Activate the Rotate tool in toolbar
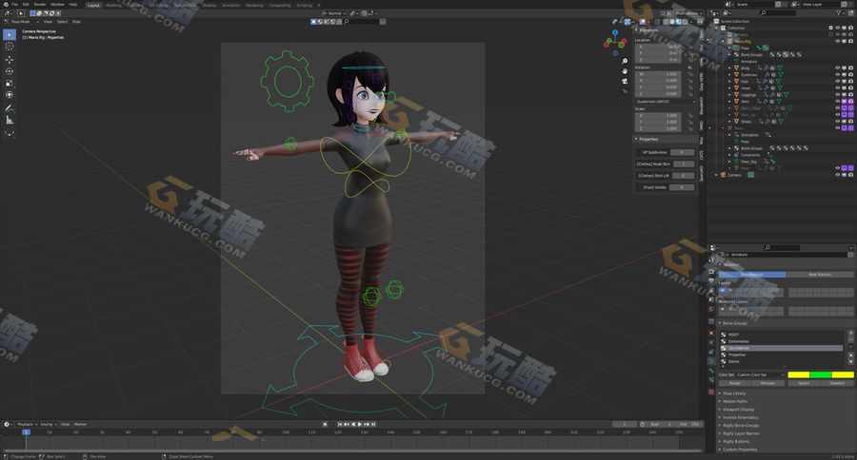This screenshot has height=460, width=857. pos(10,71)
